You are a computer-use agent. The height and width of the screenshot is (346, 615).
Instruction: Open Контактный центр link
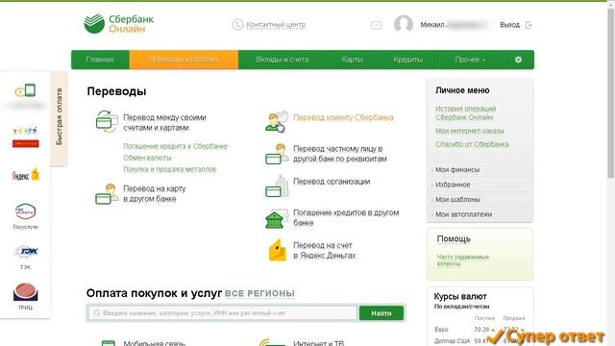pos(276,25)
